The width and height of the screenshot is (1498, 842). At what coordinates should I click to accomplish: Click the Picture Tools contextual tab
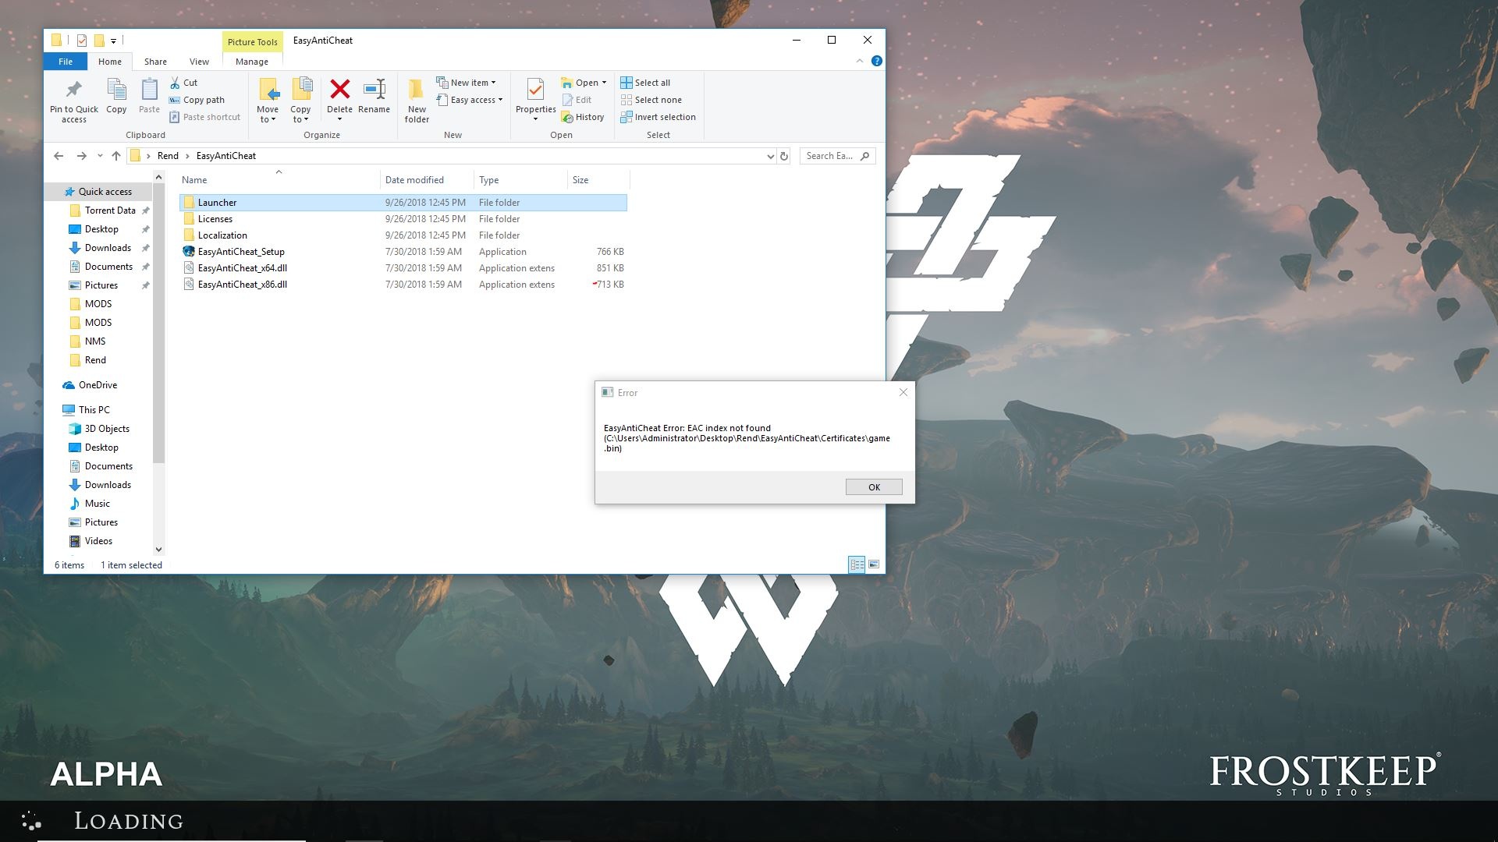[x=252, y=42]
